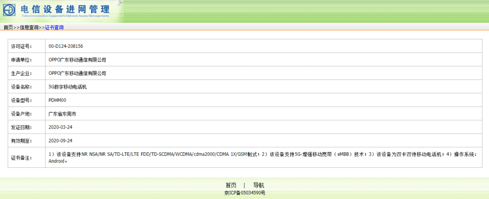The image size is (489, 199).
Task: Select license number 00-D124-208156
Action: 66,46
